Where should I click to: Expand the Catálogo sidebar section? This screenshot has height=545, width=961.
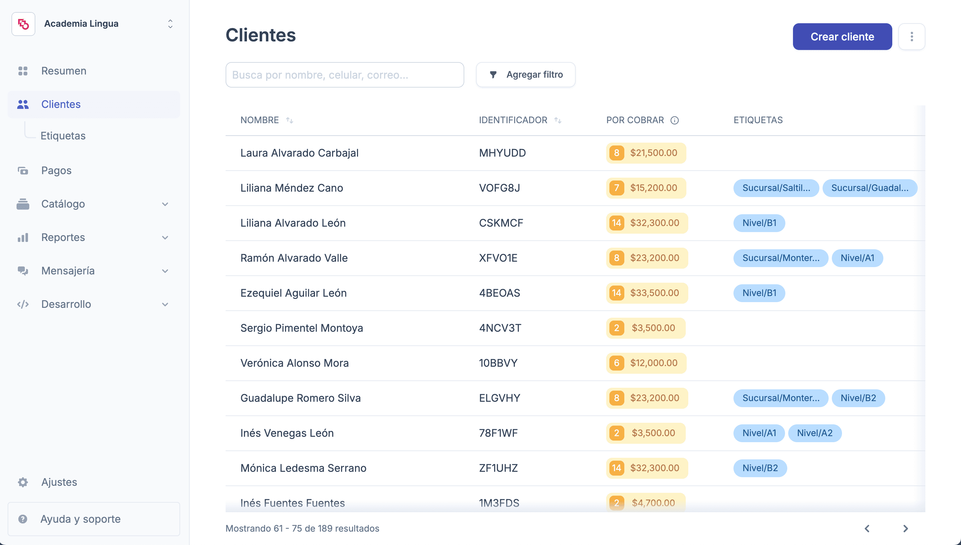click(165, 204)
